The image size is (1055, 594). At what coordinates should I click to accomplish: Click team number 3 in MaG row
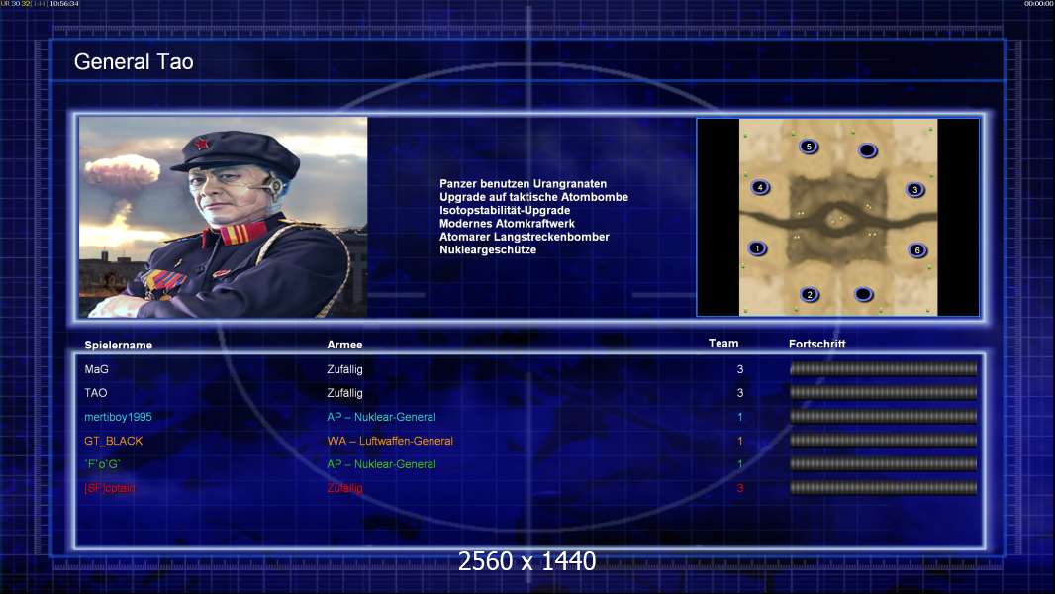[x=740, y=369]
